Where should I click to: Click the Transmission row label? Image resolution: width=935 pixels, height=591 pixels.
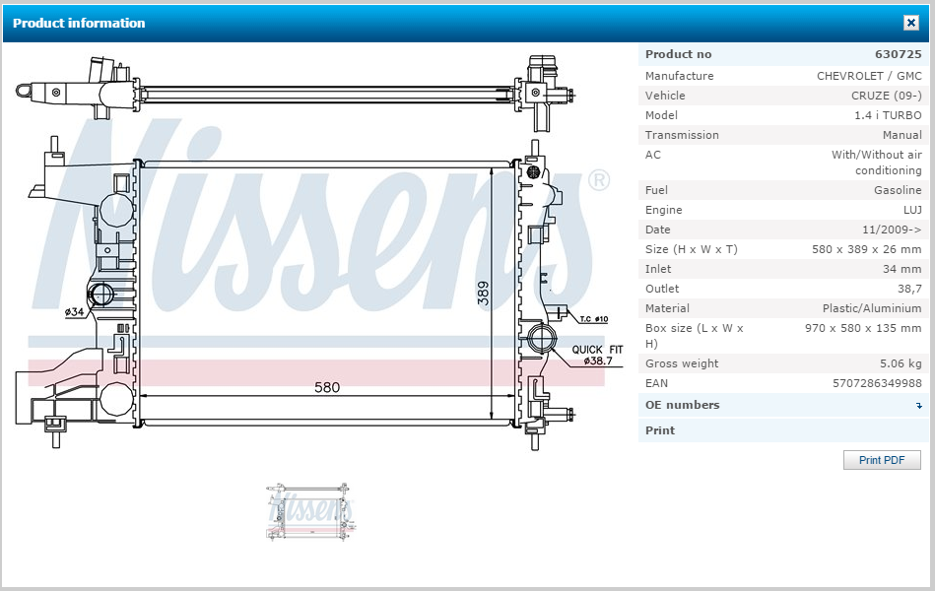tap(682, 135)
